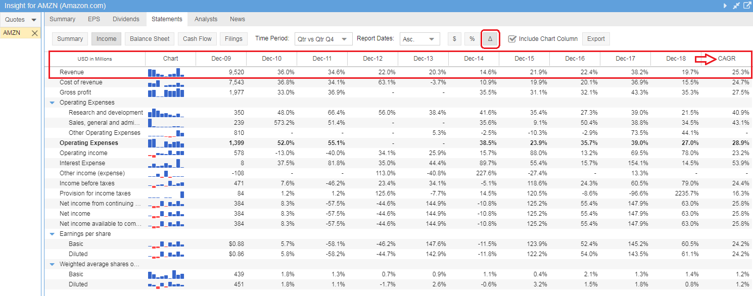Screen dimensions: 753x296
Task: Toggle the delta change display button
Action: click(x=490, y=39)
